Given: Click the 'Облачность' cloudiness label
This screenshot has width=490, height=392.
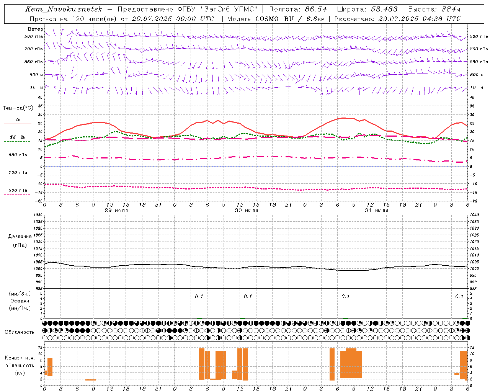Looking at the screenshot, I should 20,332.
